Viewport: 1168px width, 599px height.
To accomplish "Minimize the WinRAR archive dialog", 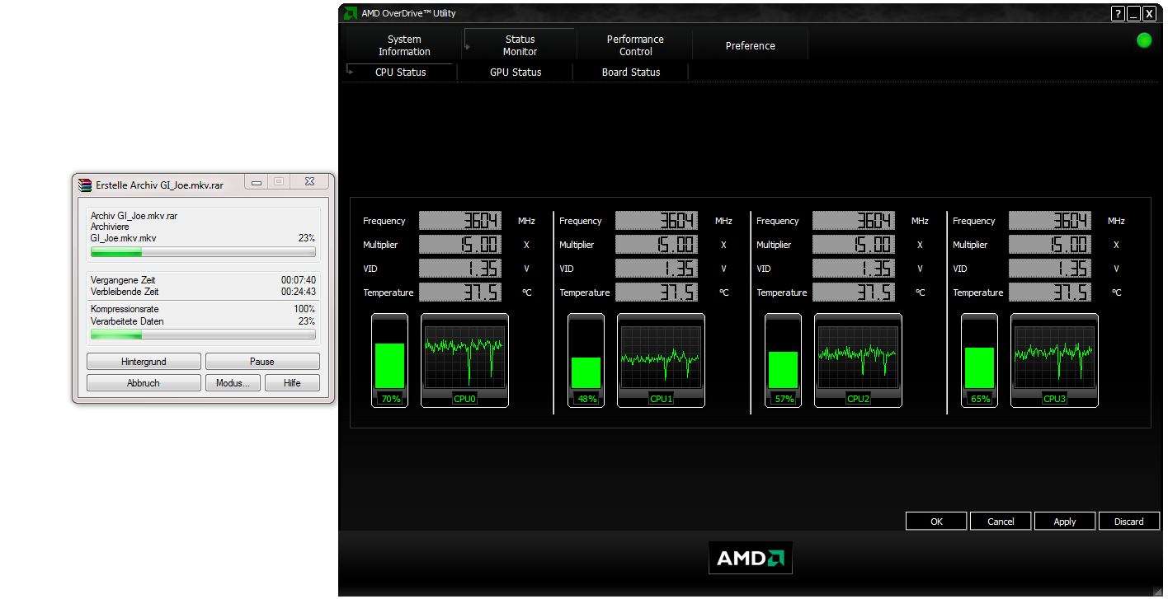I will [x=257, y=182].
